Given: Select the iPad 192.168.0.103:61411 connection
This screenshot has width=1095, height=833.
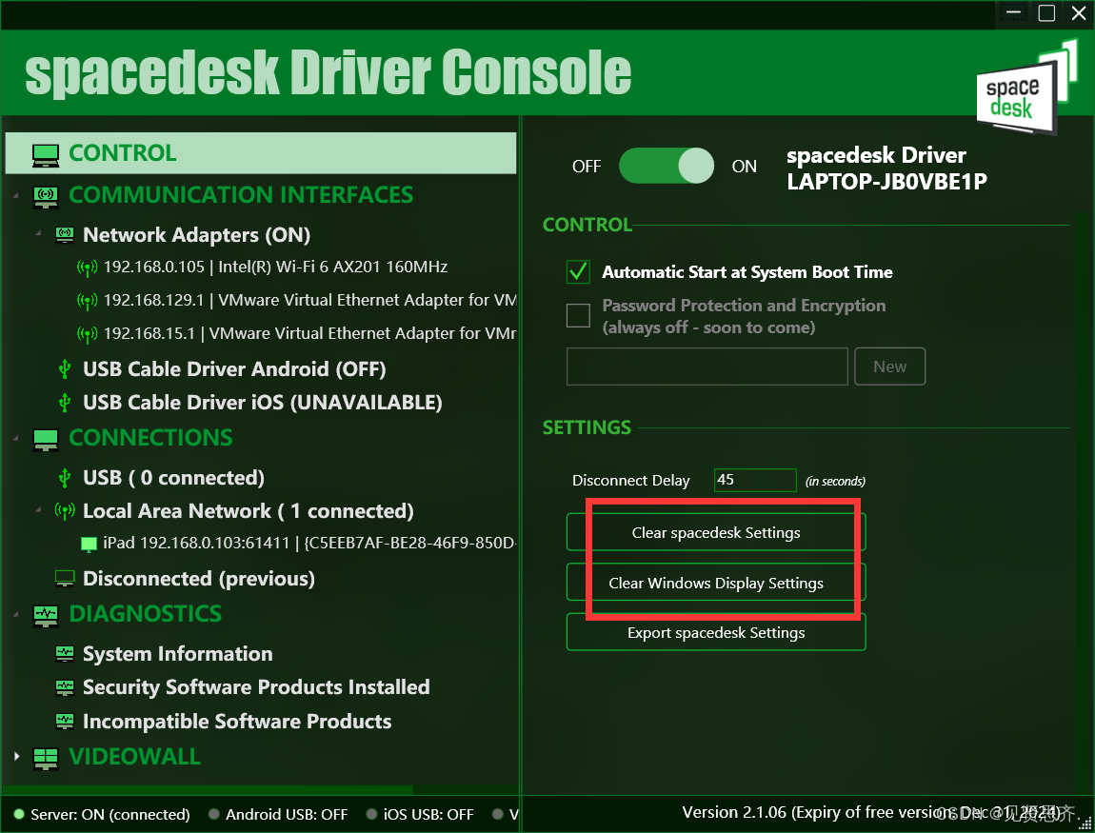Looking at the screenshot, I should pyautogui.click(x=309, y=544).
